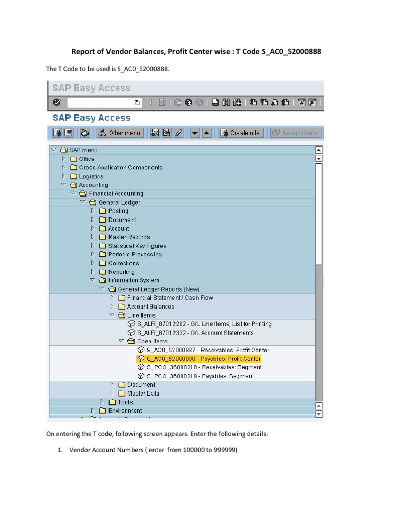Click tree scrollbar bottom down arrow
Viewport: 393px width, 524px height.
point(319,414)
